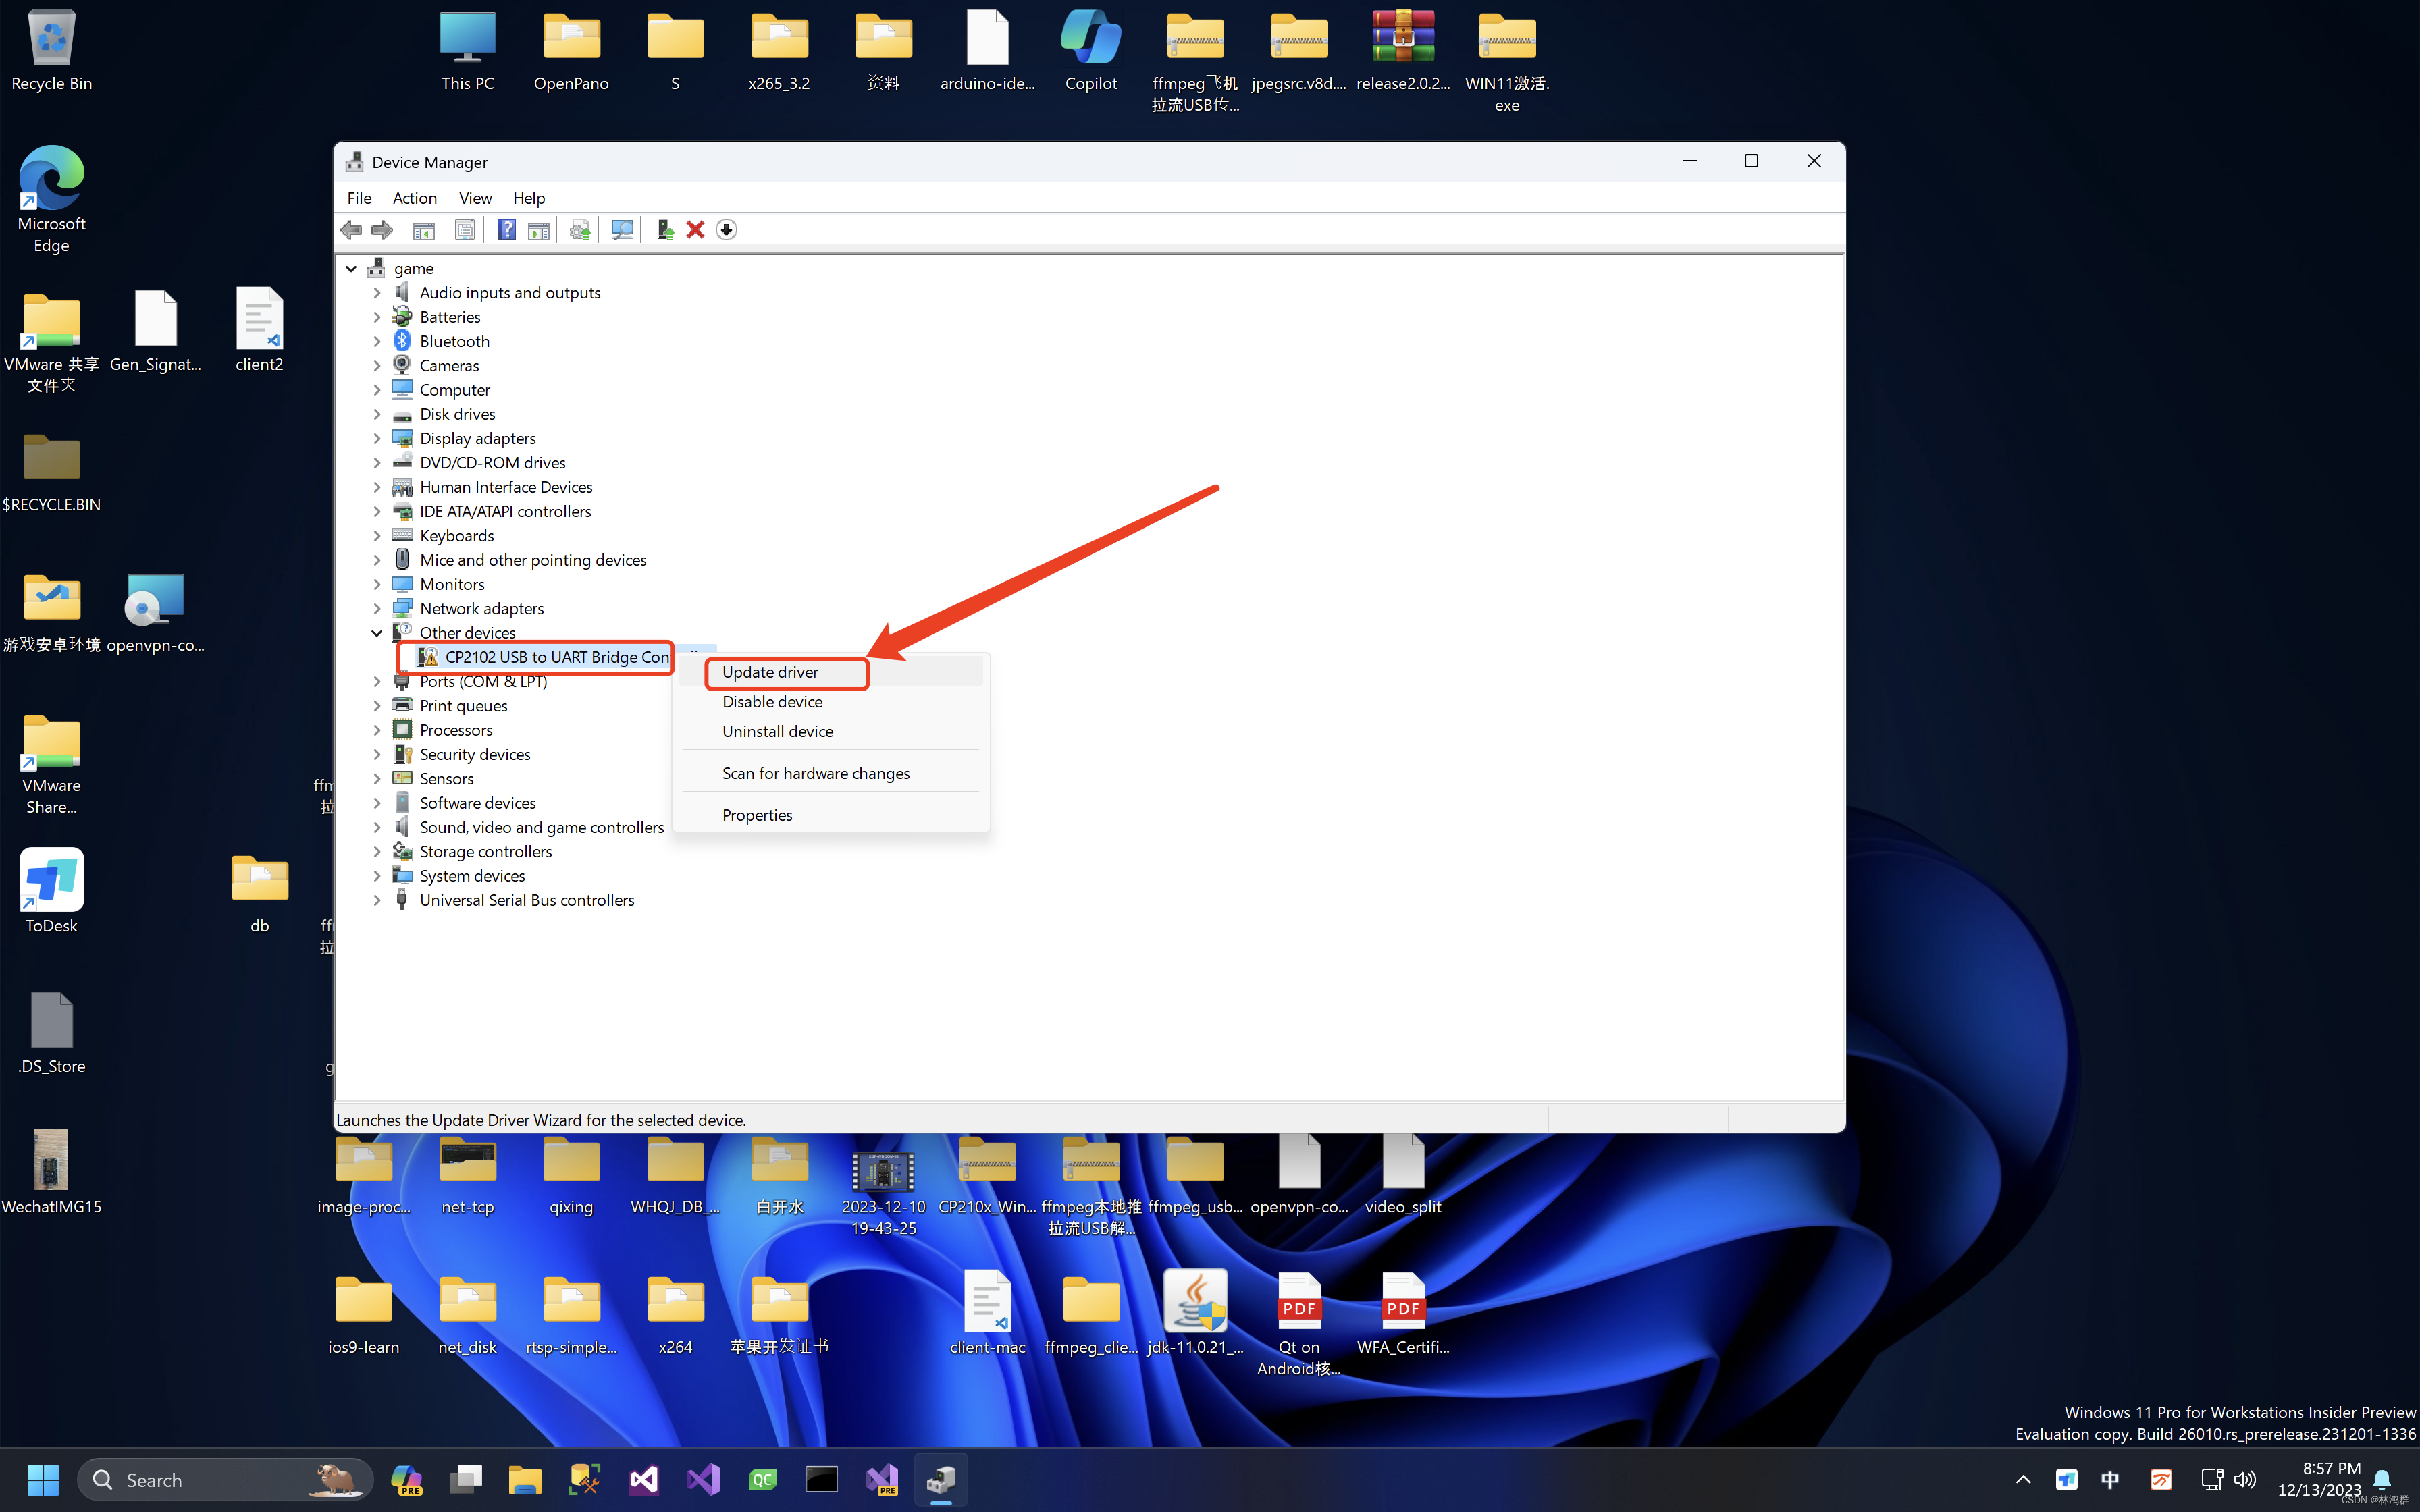Collapse the game root node
This screenshot has height=1512, width=2420.
(351, 268)
